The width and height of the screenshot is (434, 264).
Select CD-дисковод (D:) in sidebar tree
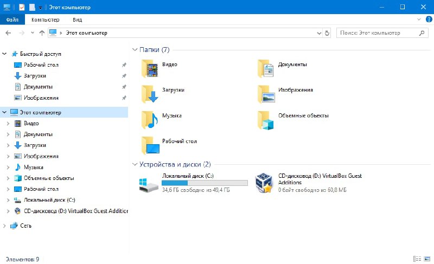click(x=76, y=211)
